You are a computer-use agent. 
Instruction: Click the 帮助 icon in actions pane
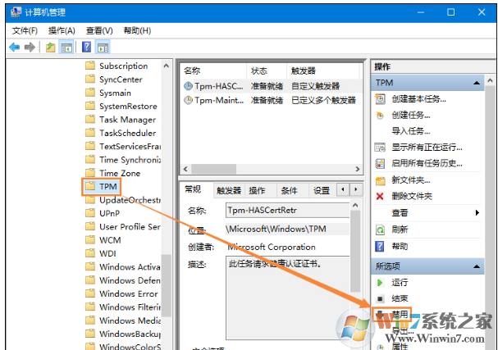pyautogui.click(x=380, y=246)
